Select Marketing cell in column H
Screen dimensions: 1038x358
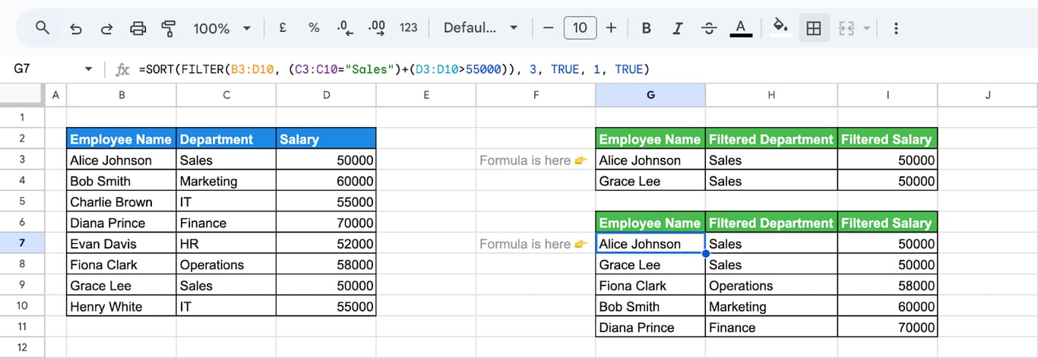tap(771, 307)
